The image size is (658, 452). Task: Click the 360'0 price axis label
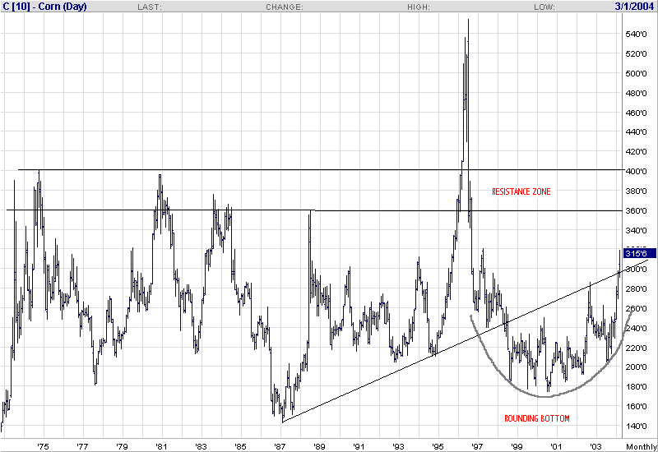(636, 210)
